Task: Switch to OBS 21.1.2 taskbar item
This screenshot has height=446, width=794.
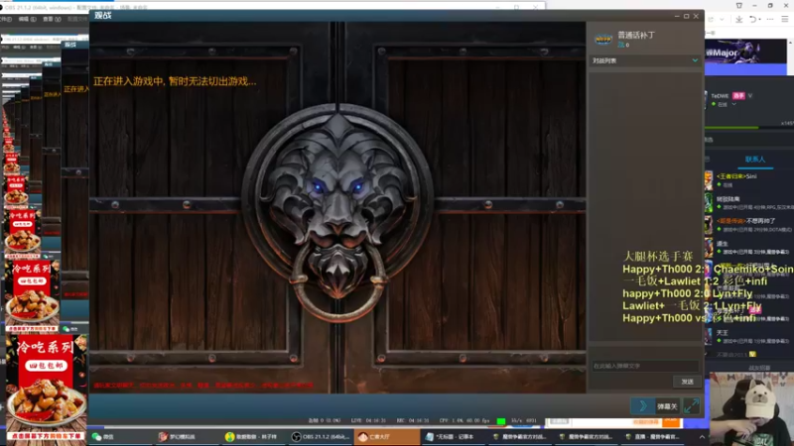Action: pos(320,436)
